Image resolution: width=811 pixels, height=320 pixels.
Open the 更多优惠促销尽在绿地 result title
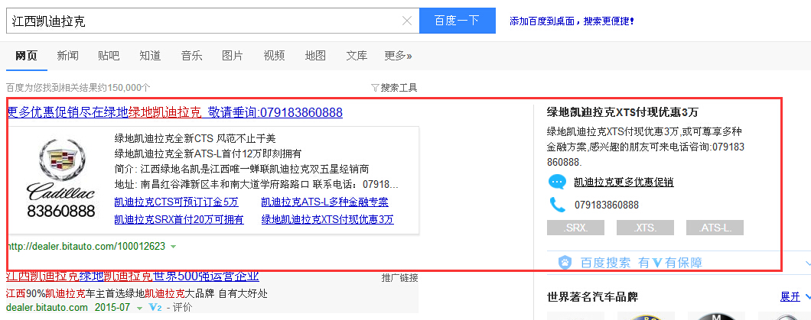point(174,112)
